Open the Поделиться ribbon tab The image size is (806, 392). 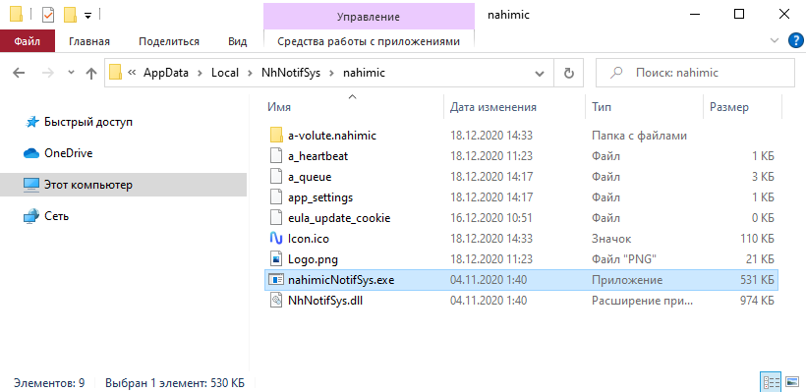[x=169, y=41]
